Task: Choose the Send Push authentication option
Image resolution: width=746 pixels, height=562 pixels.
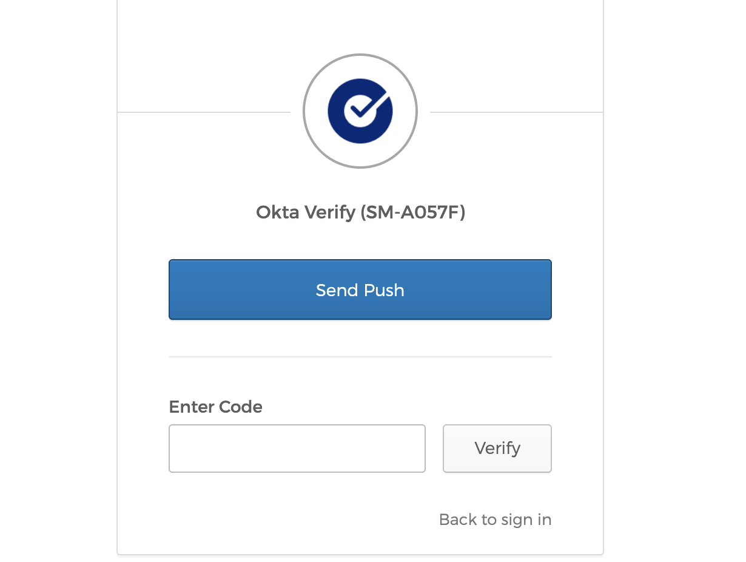Action: (360, 289)
